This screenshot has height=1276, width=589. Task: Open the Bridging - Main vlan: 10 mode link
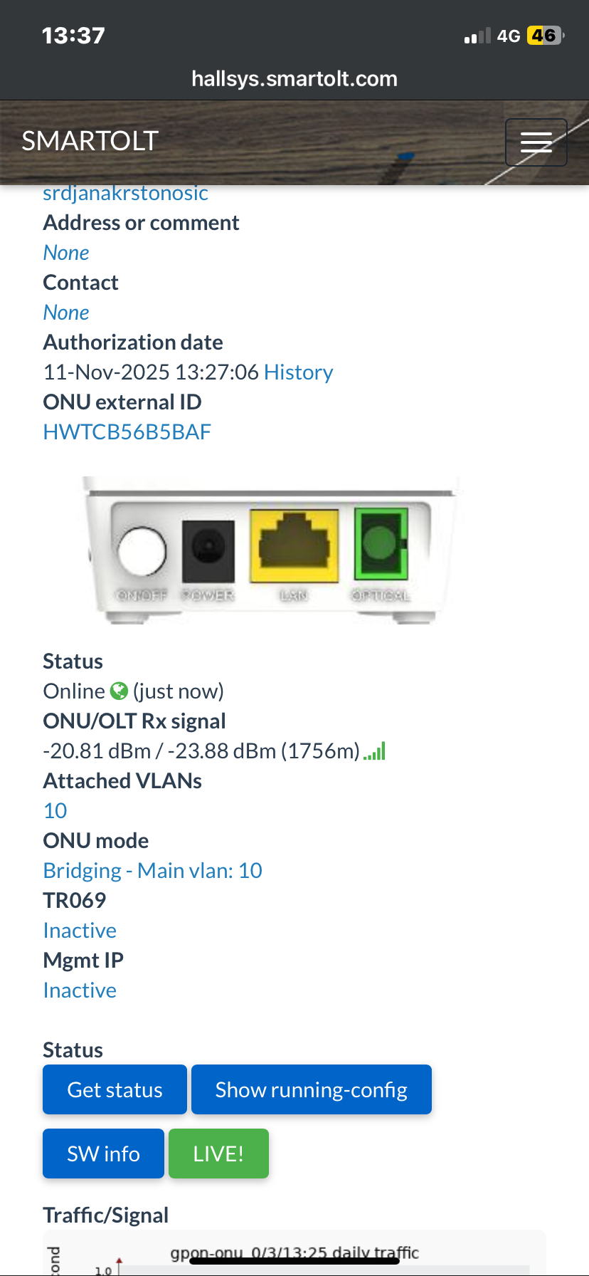point(153,870)
